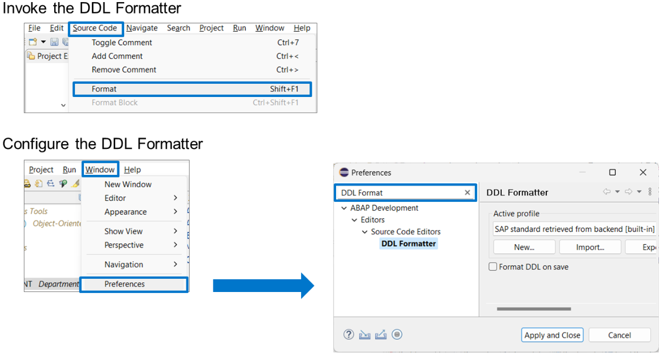Expand the Editor submenu
Screen dimensions: 661x354
click(x=135, y=198)
